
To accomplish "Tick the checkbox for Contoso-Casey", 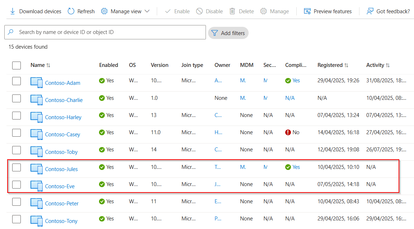I will tap(16, 133).
